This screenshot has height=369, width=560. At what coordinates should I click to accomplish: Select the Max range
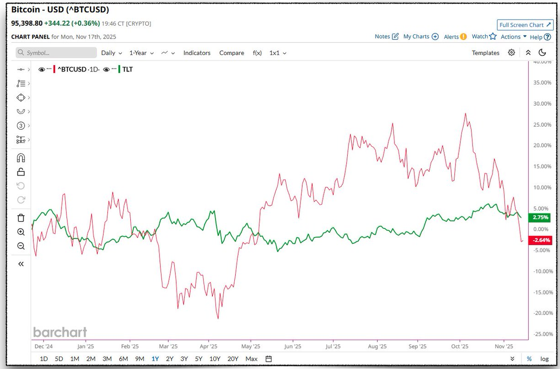[x=251, y=358]
